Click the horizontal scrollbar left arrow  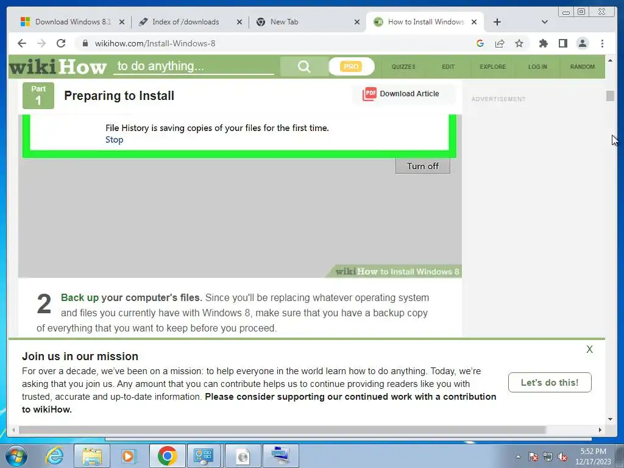13,430
